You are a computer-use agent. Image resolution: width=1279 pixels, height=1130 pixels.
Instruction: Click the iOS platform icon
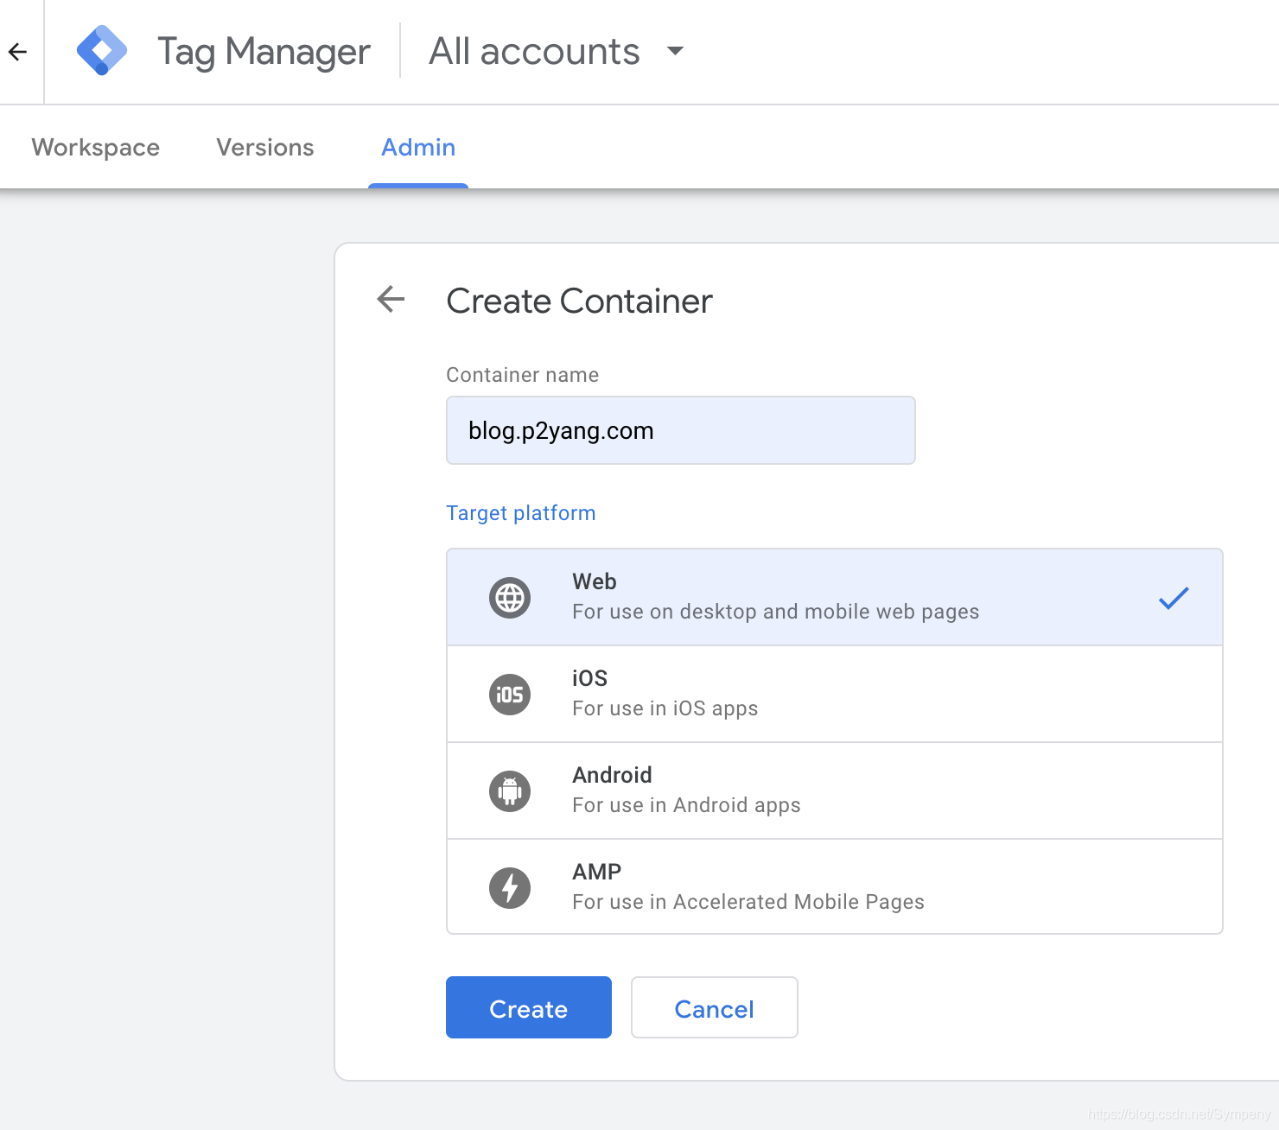point(510,695)
